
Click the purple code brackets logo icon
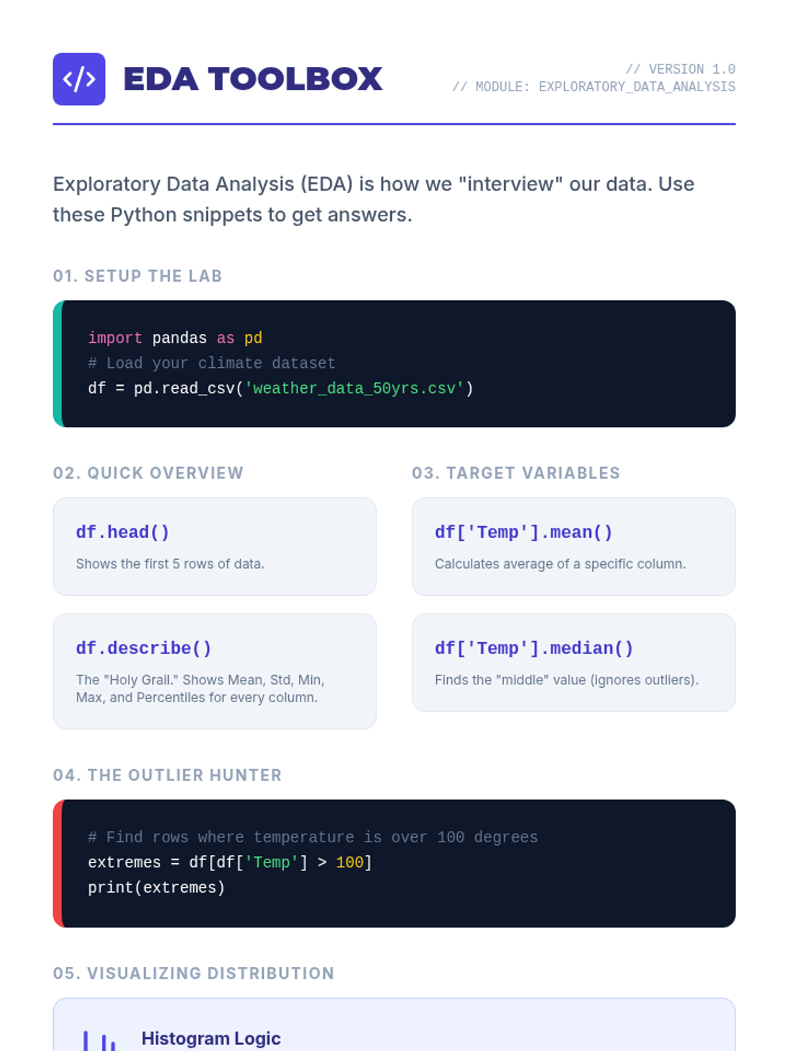(x=79, y=79)
